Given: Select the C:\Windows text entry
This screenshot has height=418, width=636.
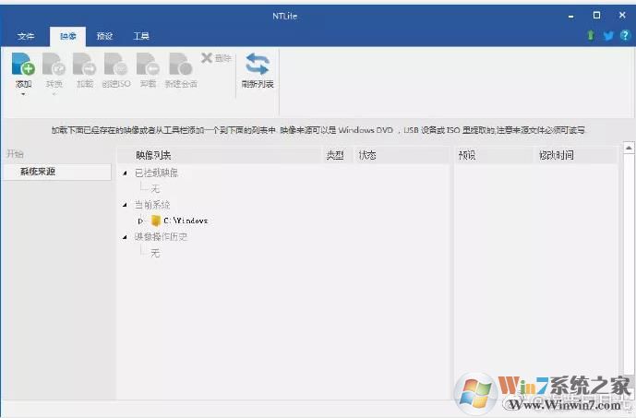Looking at the screenshot, I should point(186,221).
